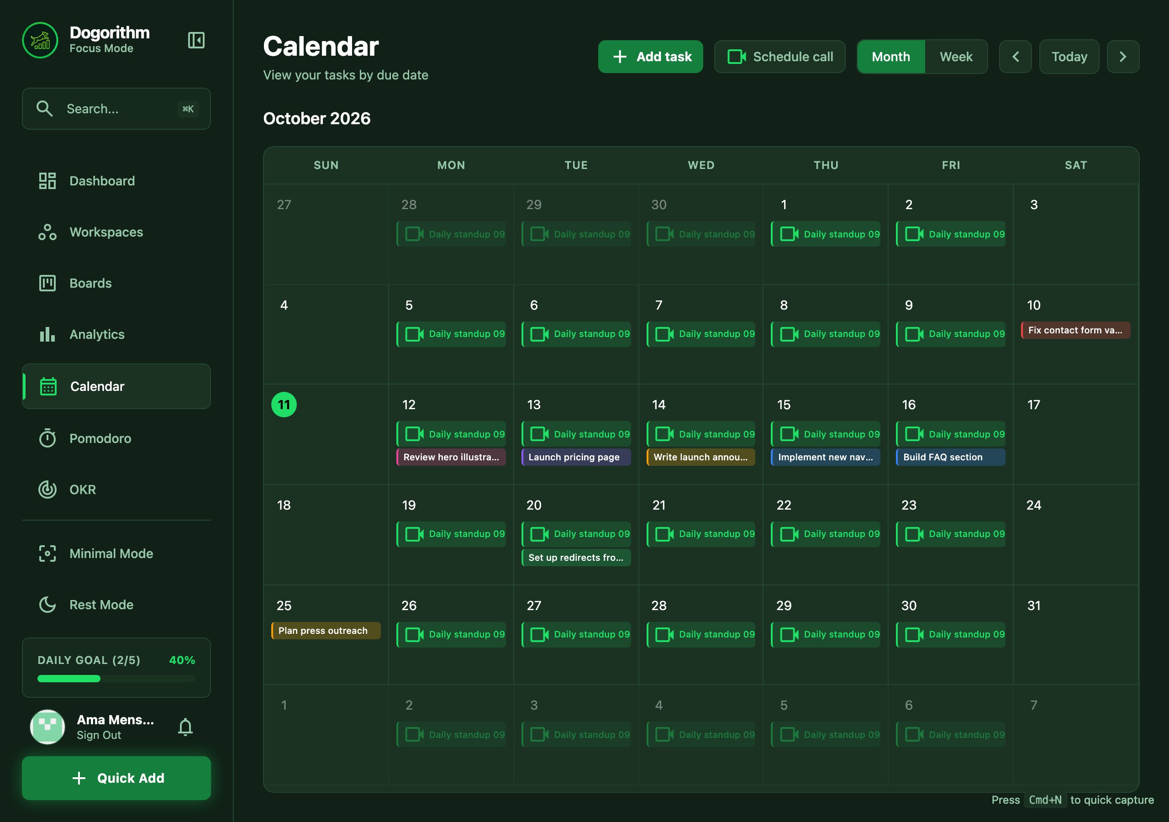Click the 40% daily goal value
Viewport: 1169px width, 822px height.
[182, 660]
